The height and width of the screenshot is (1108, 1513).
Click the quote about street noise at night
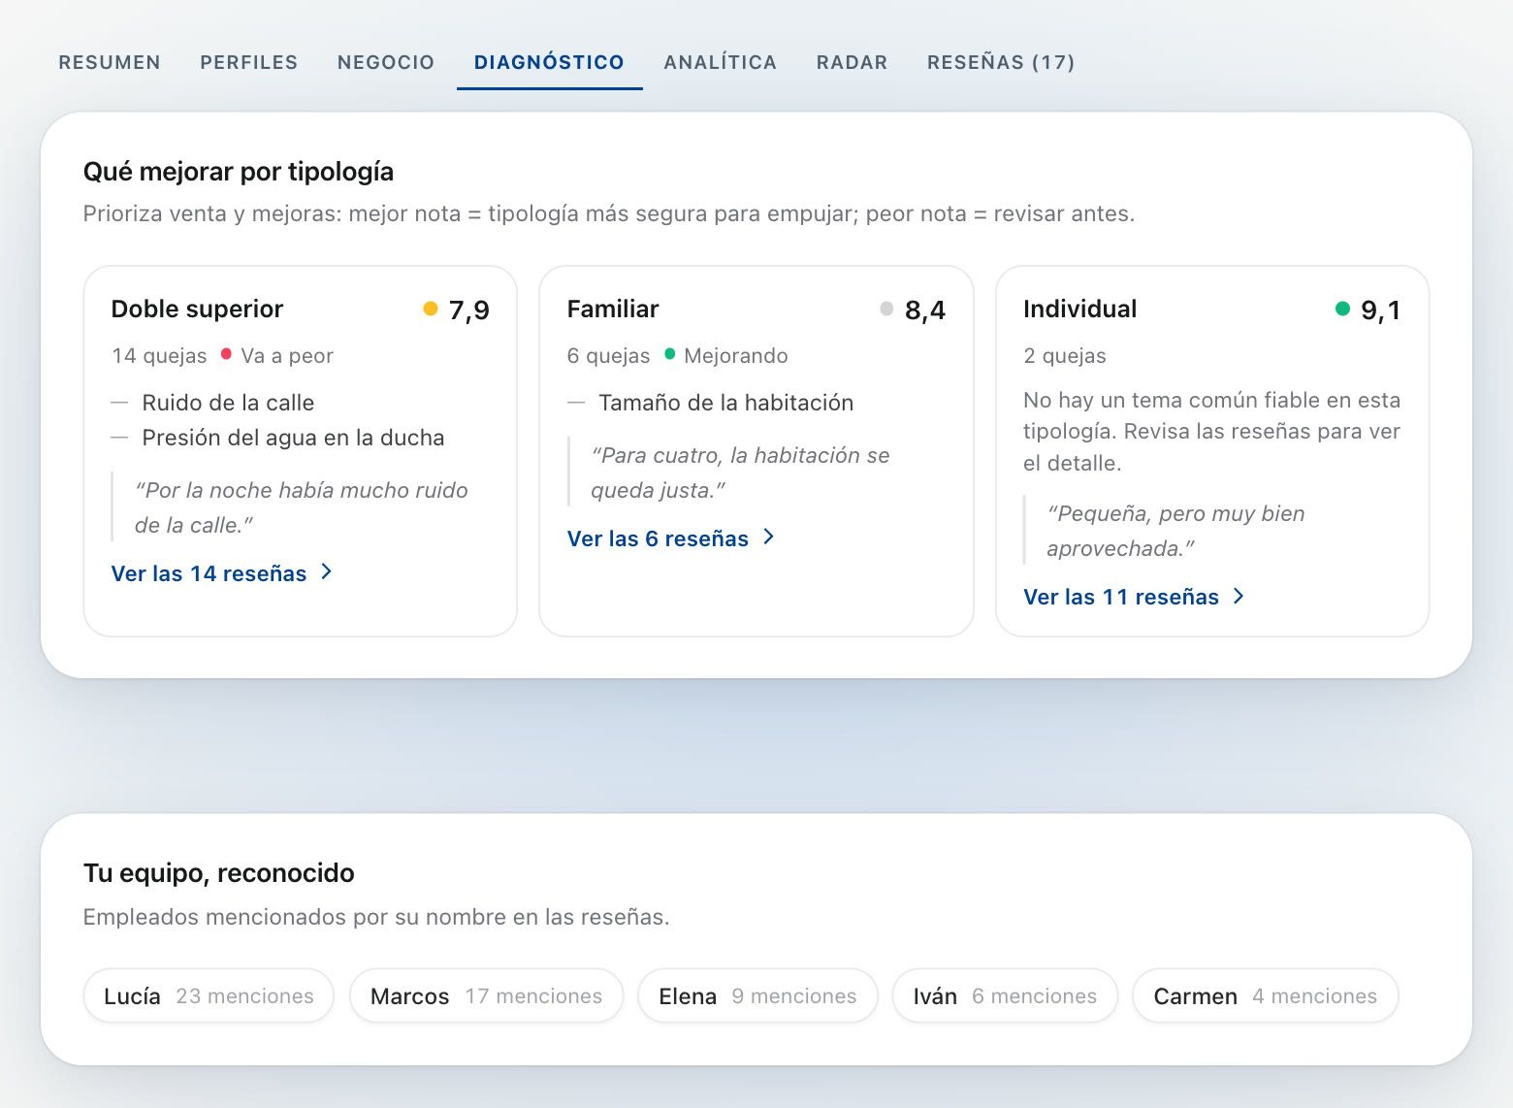302,507
